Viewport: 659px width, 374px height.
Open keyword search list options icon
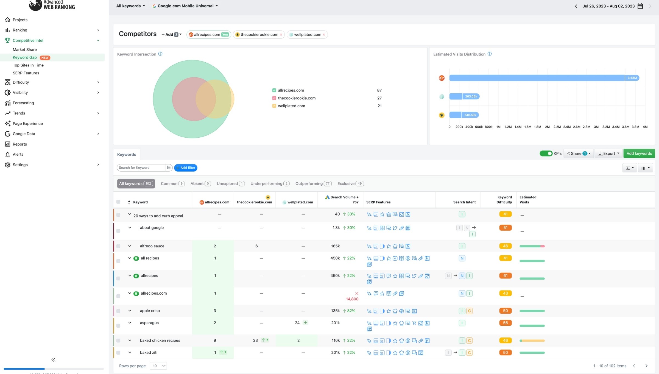(x=169, y=168)
